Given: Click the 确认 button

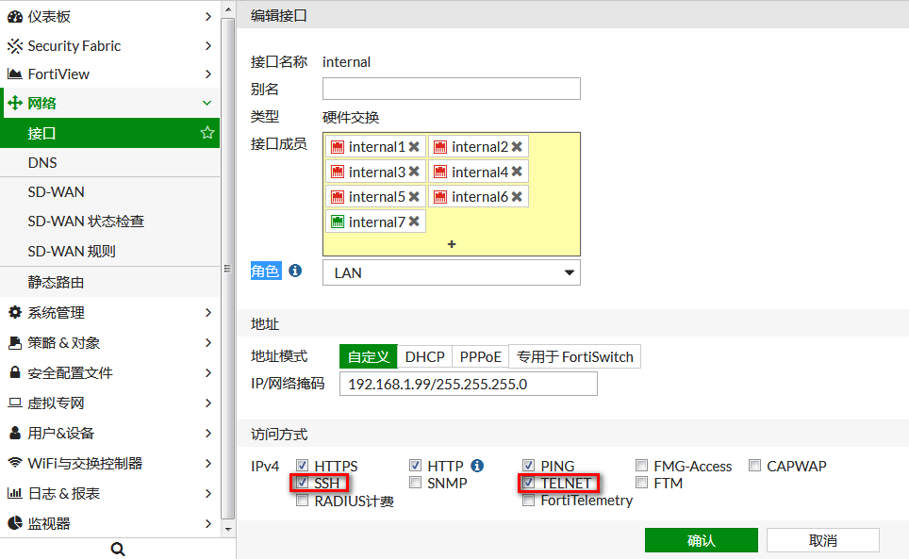Looking at the screenshot, I should click(701, 540).
